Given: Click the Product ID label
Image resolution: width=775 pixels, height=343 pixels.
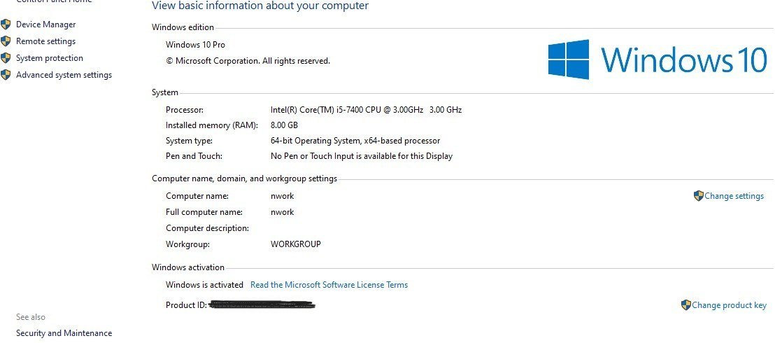Looking at the screenshot, I should 186,305.
